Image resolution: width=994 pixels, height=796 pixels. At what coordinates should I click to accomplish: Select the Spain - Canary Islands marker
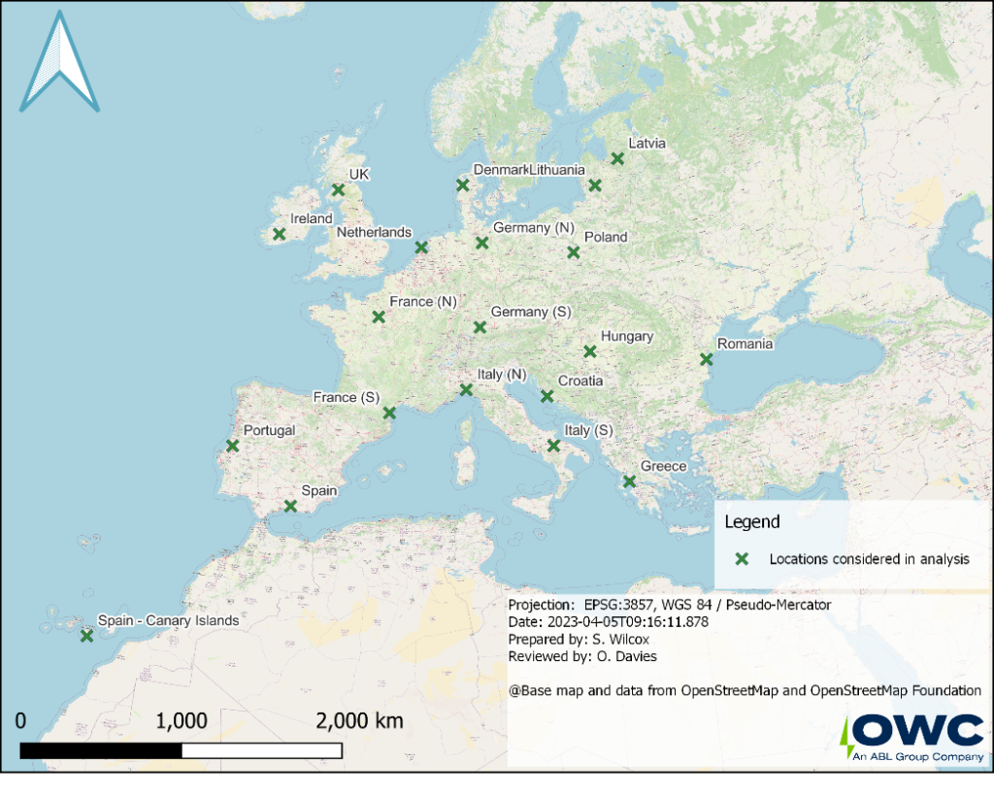point(86,636)
